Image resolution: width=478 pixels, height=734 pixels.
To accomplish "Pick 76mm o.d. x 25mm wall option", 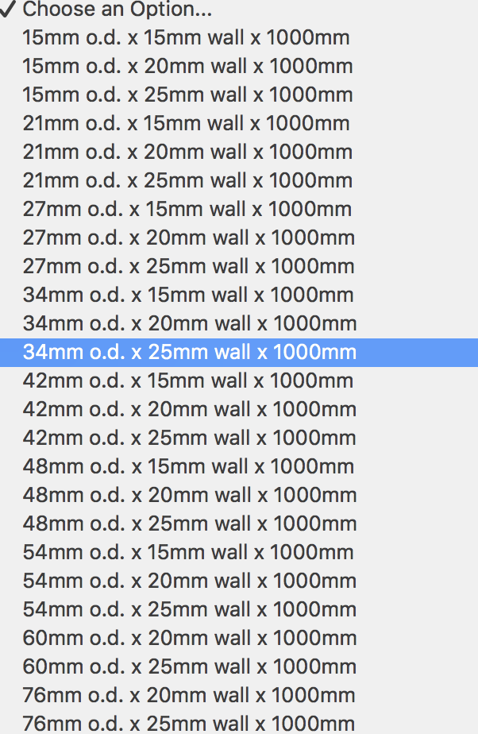I will click(189, 724).
